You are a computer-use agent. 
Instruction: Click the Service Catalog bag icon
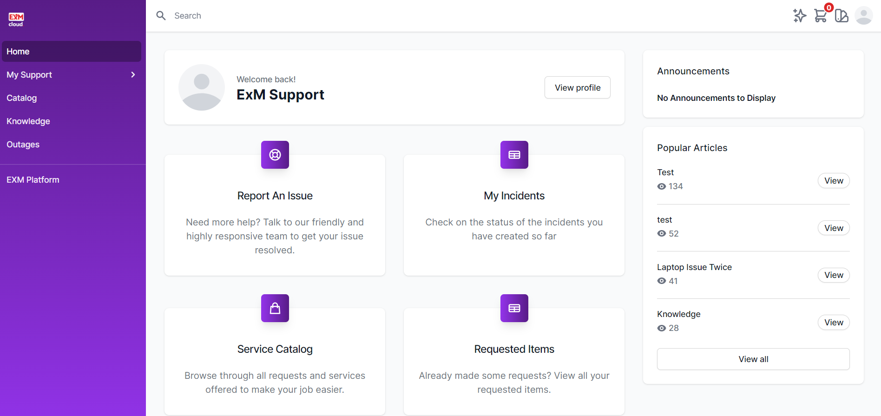pyautogui.click(x=275, y=308)
